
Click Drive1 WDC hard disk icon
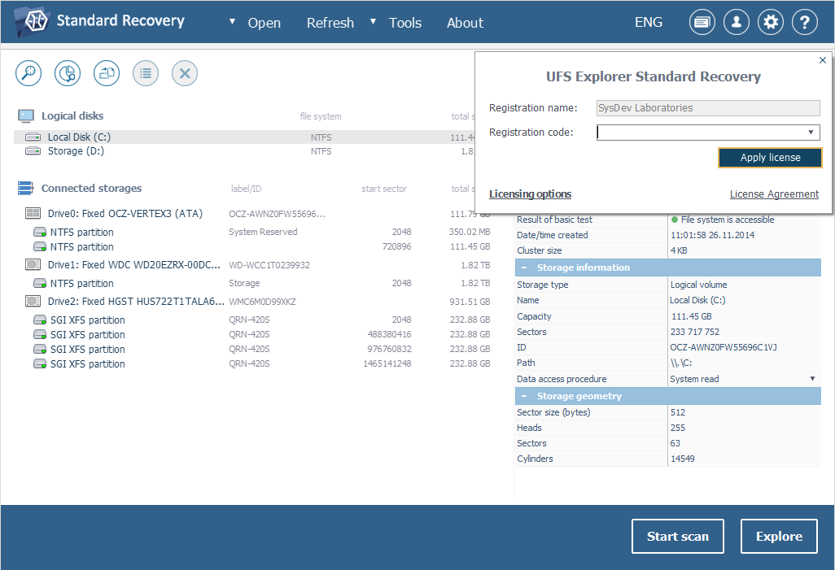pyautogui.click(x=33, y=264)
